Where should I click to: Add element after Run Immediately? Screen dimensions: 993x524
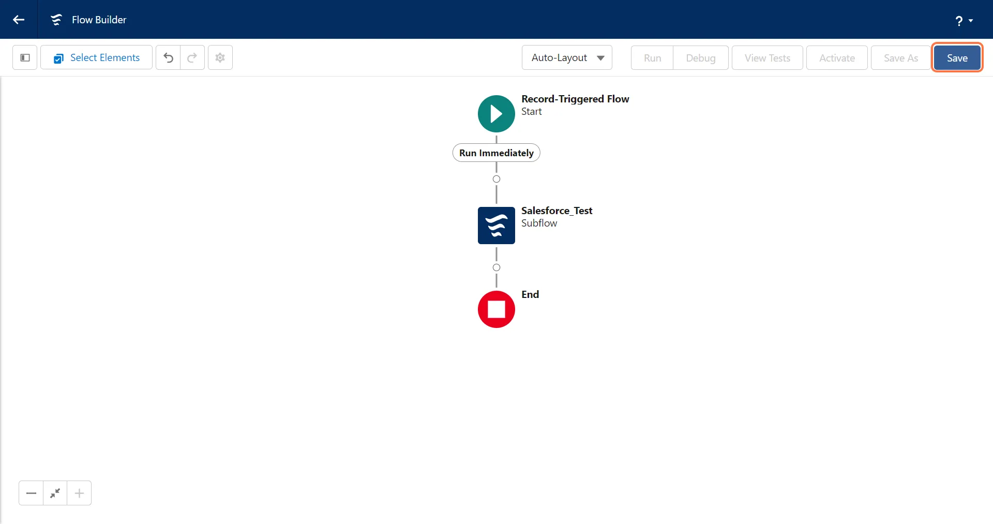tap(496, 179)
